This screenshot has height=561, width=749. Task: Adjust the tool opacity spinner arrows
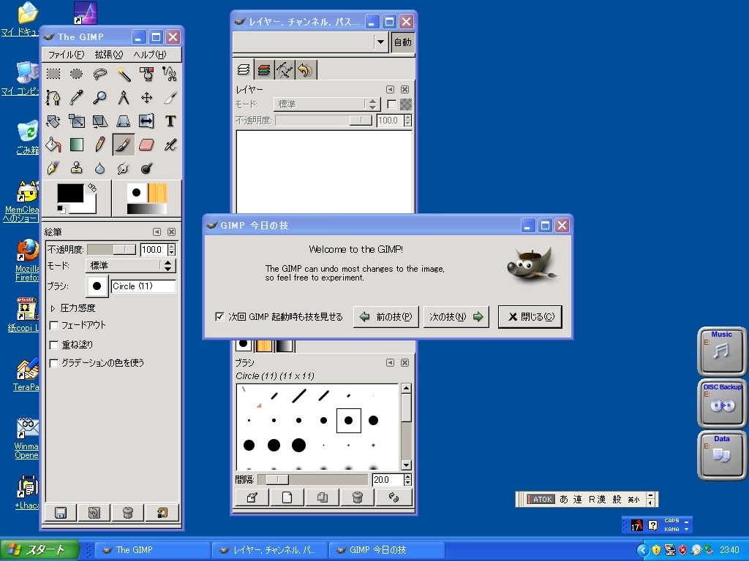coord(171,250)
